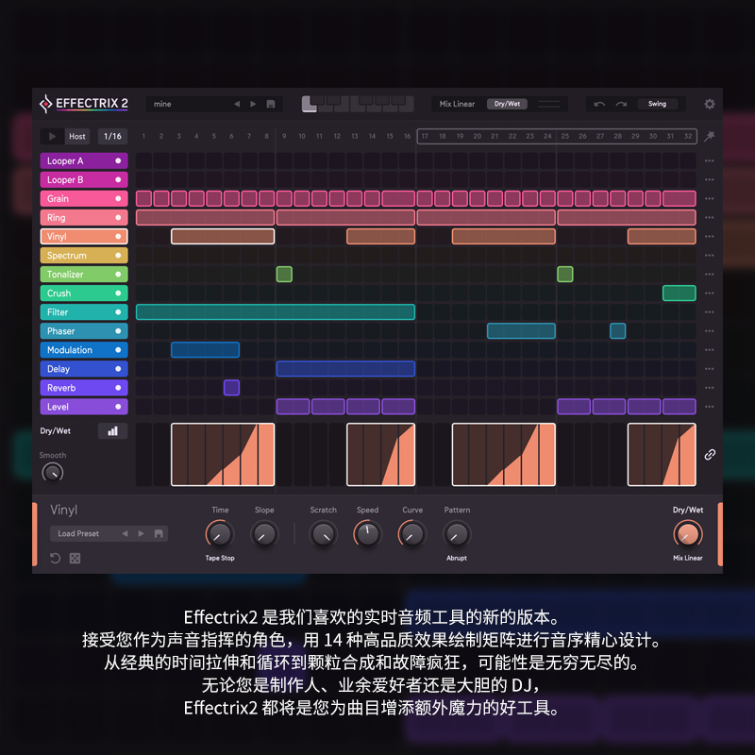Viewport: 755px width, 755px height.
Task: Toggle the Reverb enable dot
Action: coord(118,388)
